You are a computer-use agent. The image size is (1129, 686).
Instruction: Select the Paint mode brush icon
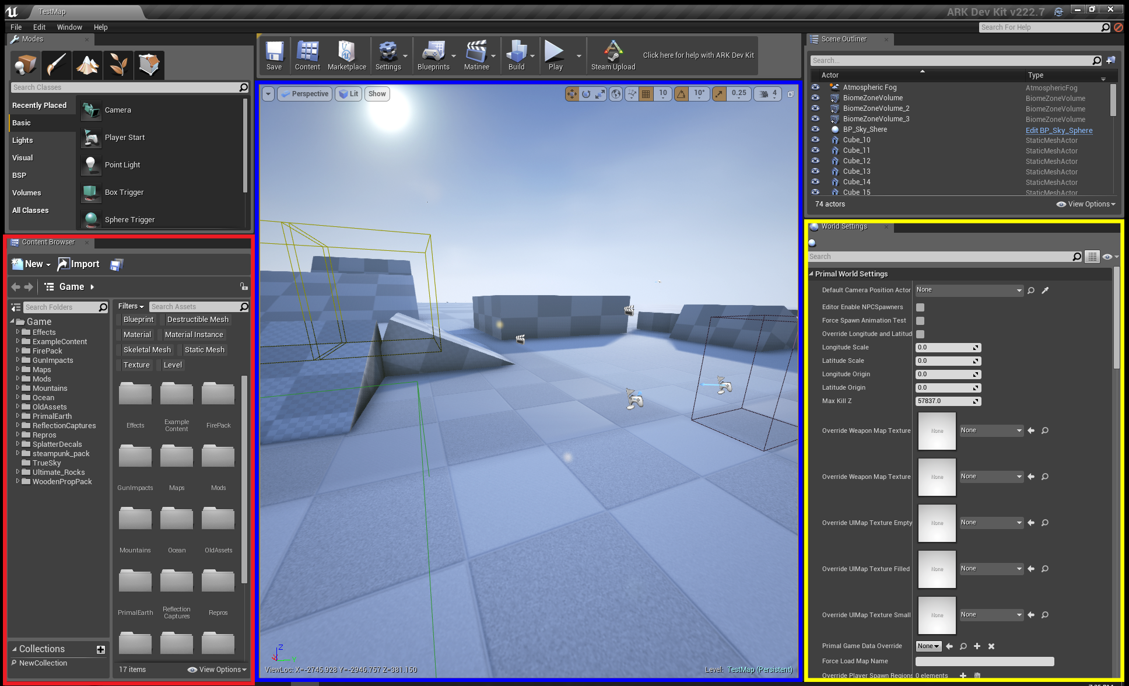(57, 65)
